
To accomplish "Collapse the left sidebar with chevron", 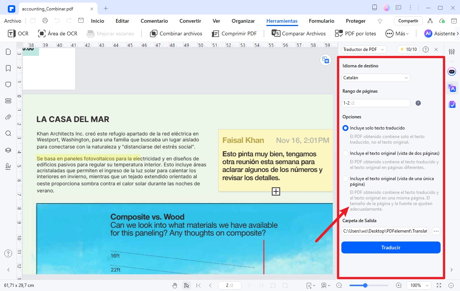I will tap(8, 270).
